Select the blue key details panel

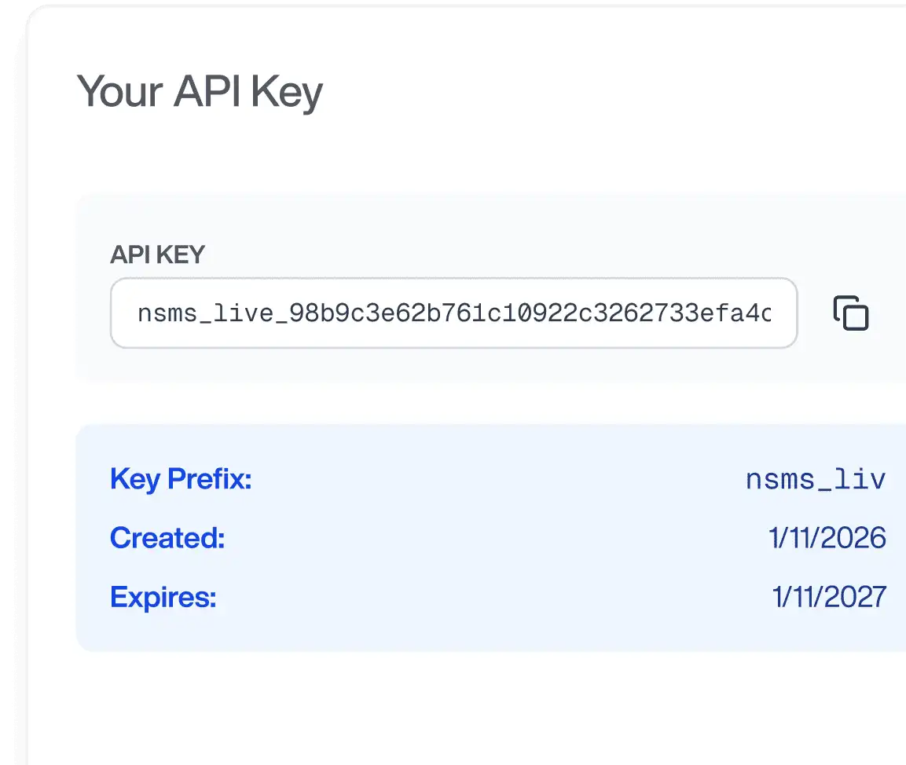pyautogui.click(x=487, y=538)
